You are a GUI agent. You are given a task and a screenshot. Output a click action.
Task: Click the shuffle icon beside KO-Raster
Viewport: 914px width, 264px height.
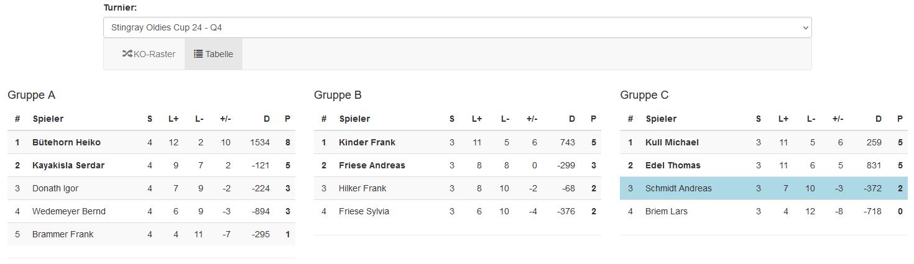coord(127,54)
